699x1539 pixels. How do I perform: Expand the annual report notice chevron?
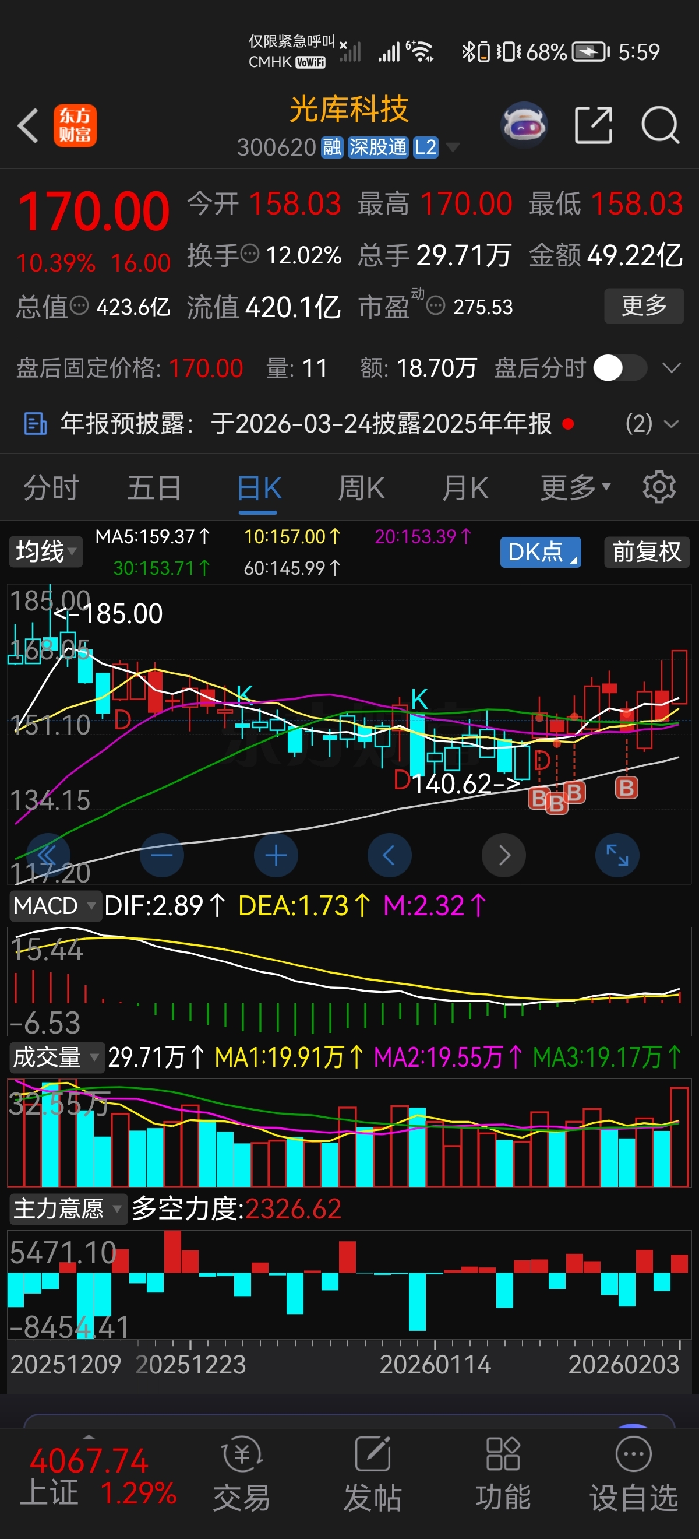pos(672,424)
